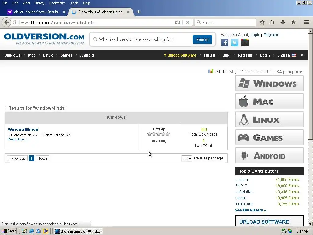This screenshot has width=313, height=235.
Task: Click the Windows Start button
Action: pyautogui.click(x=9, y=231)
